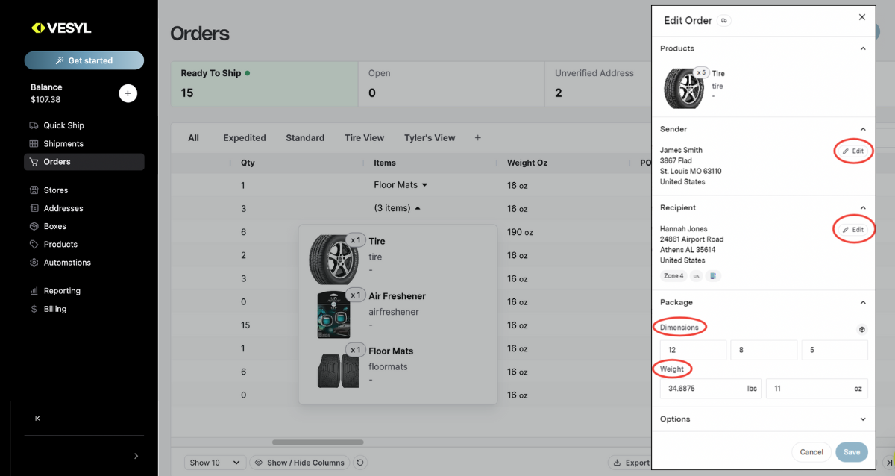The image size is (895, 476).
Task: Click the Products sidebar icon
Action: pyautogui.click(x=34, y=244)
